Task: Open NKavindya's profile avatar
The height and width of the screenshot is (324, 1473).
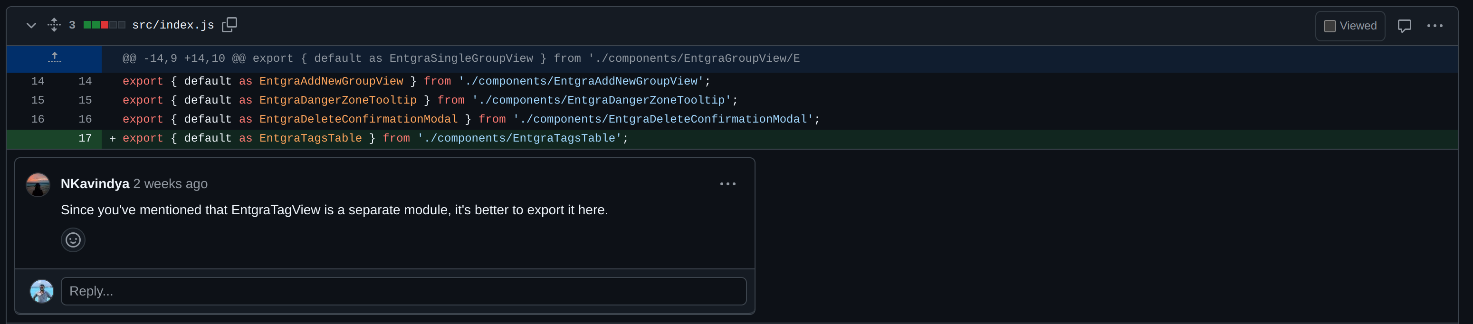Action: 38,185
